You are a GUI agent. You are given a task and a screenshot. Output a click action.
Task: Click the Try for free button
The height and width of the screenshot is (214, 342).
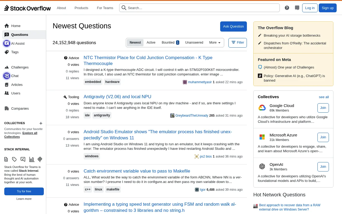point(24,191)
